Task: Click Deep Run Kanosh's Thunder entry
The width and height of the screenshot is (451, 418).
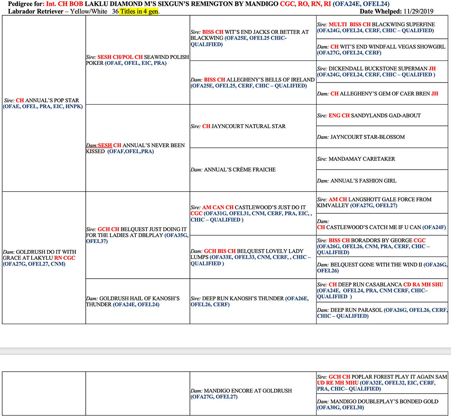Action: pos(252,301)
